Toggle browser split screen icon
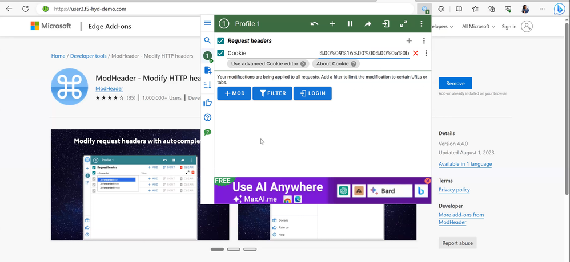This screenshot has height=262, width=570. (459, 9)
